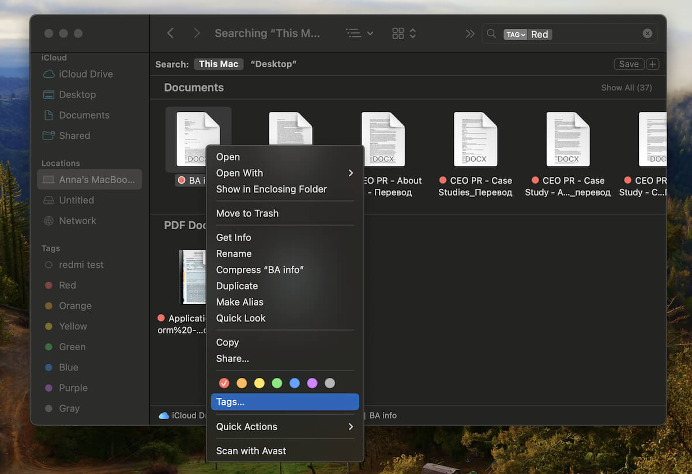This screenshot has width=692, height=474.
Task: Save the current search
Action: point(629,64)
